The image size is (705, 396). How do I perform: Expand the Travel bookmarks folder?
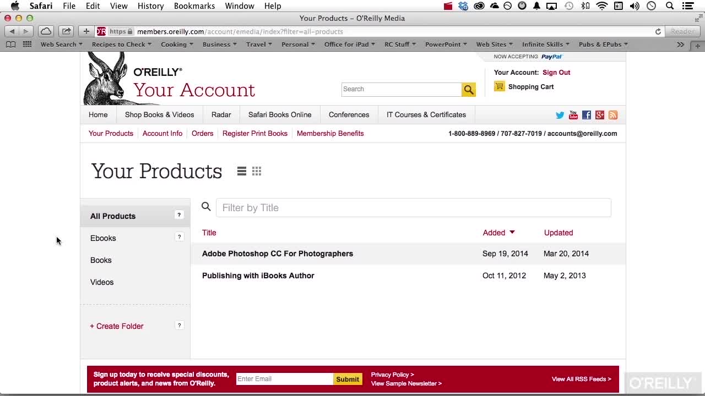click(259, 45)
